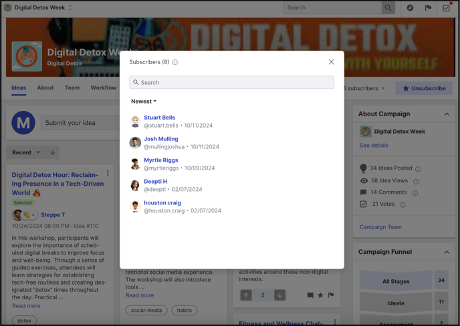Viewport: 460px width, 326px height.
Task: Click the top bar search input
Action: [x=332, y=8]
